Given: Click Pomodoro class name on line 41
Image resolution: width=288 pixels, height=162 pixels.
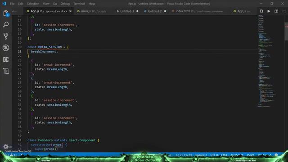Looking at the screenshot, I should (45, 140).
